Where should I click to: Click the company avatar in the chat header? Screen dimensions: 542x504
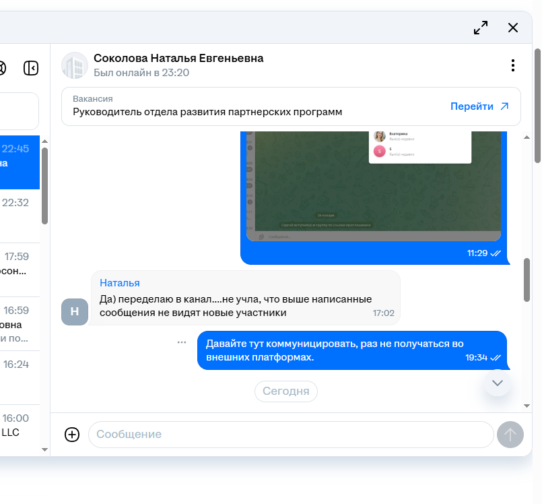click(75, 65)
